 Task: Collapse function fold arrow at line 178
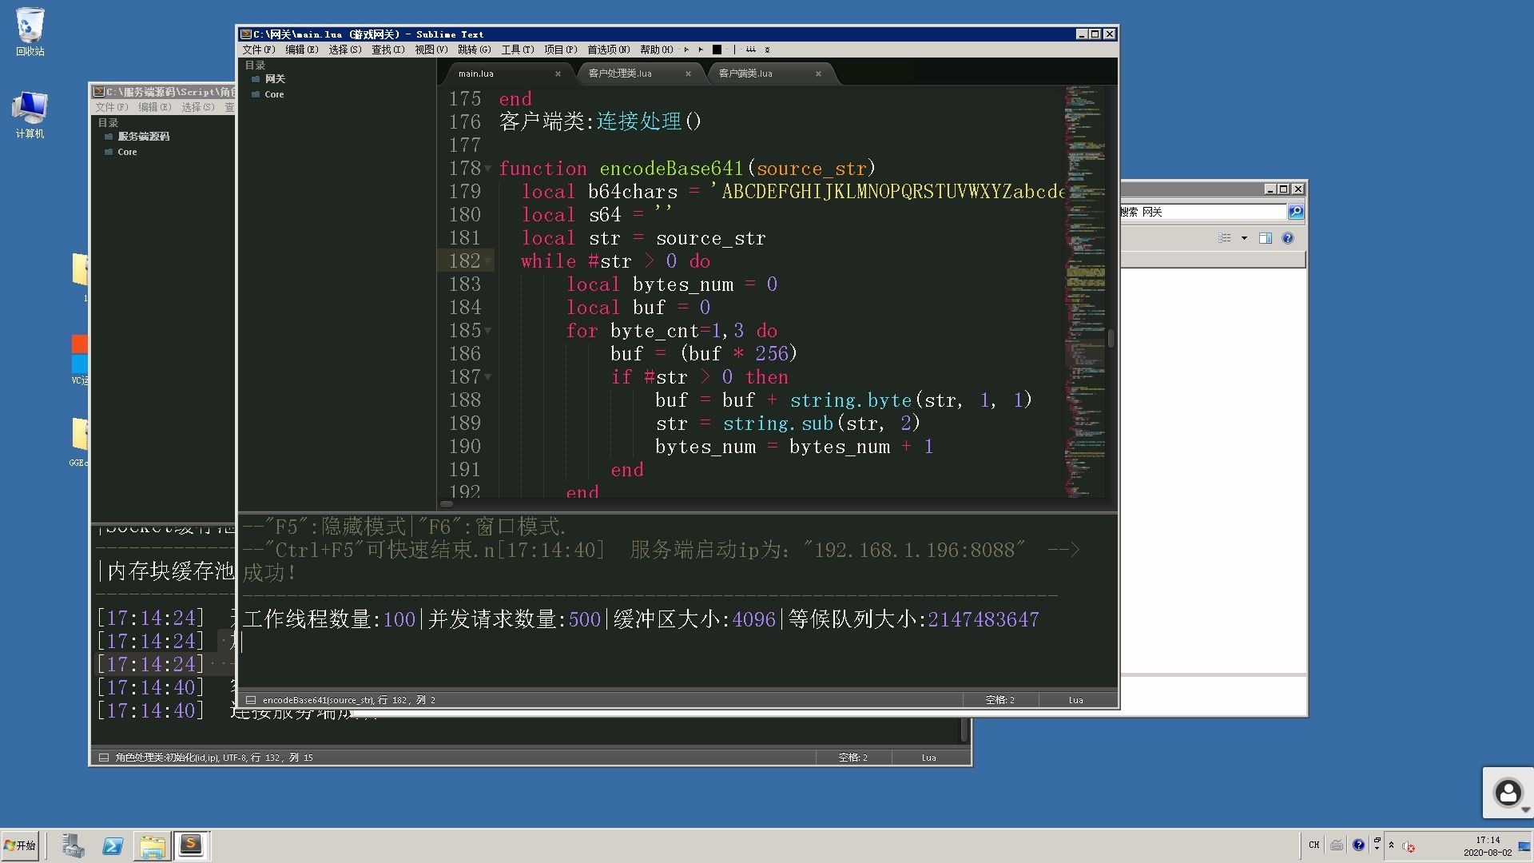[487, 169]
